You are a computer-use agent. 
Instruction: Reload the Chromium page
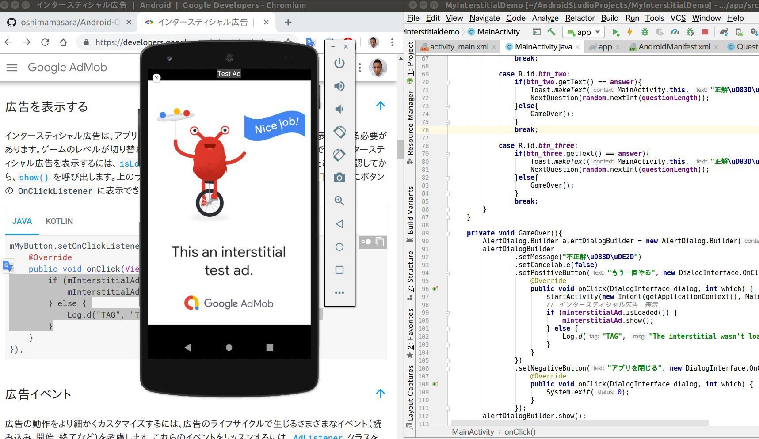click(45, 42)
